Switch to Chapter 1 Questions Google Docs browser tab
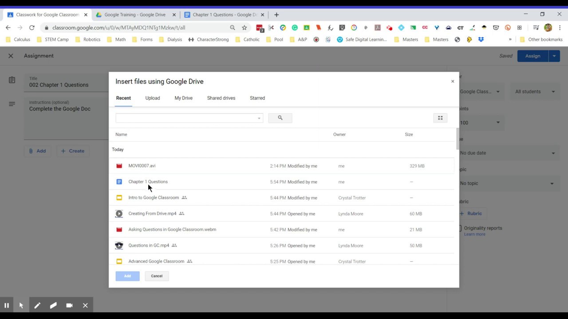568x319 pixels. [x=224, y=15]
